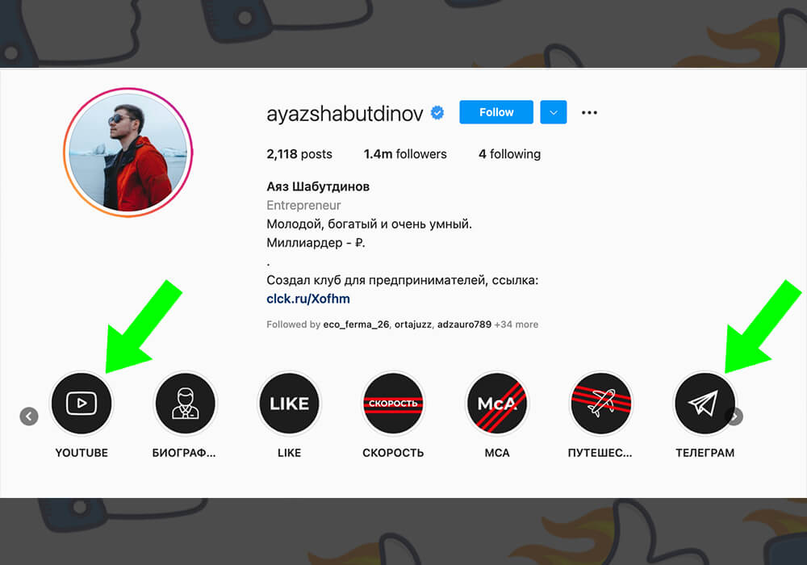
Task: Open the ПУТЕШЕС... airplane highlight
Action: [x=601, y=403]
